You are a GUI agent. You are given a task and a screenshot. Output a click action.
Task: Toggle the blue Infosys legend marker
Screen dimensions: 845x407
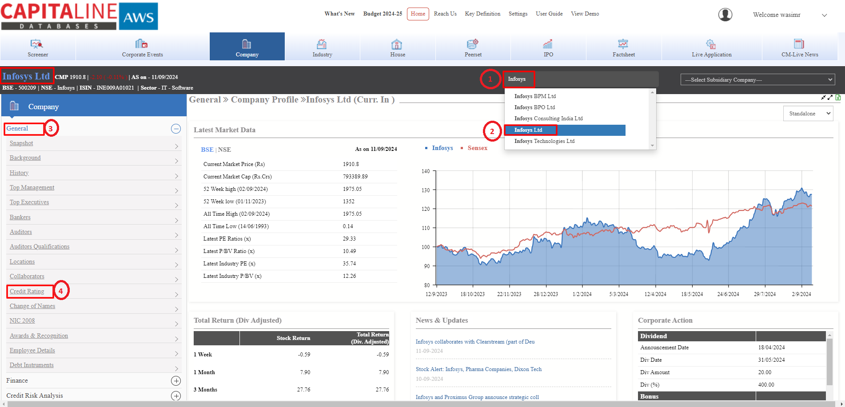tap(426, 148)
